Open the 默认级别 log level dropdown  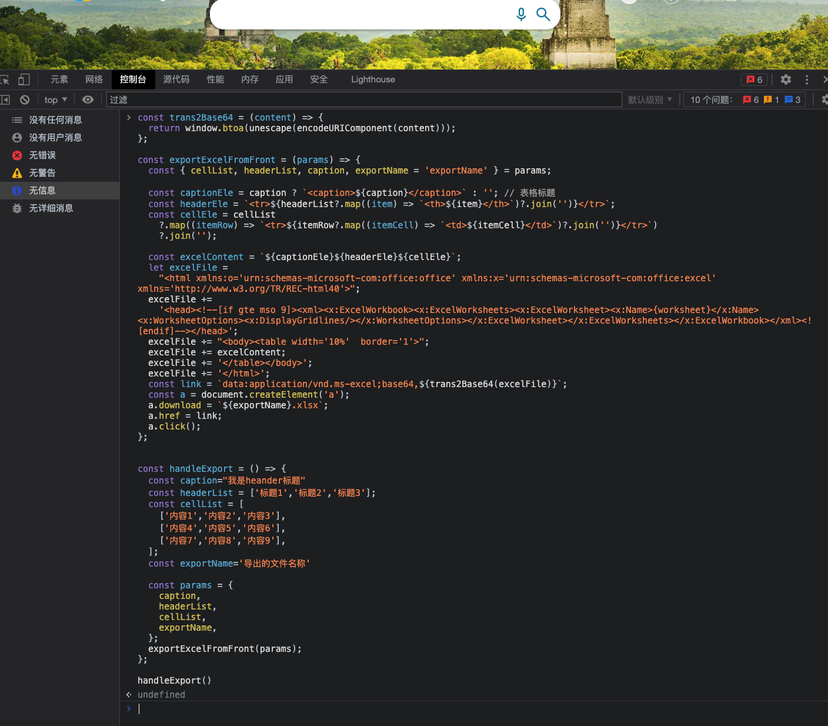(x=650, y=100)
